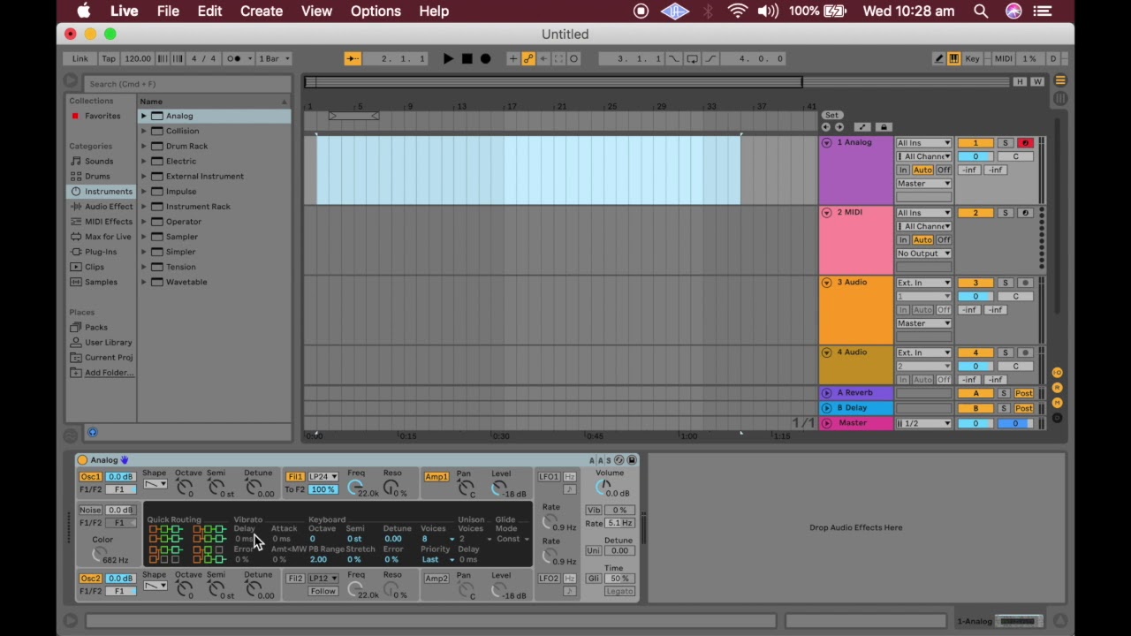Image resolution: width=1131 pixels, height=636 pixels.
Task: Open the Wi-Fi status menu icon
Action: pyautogui.click(x=737, y=11)
